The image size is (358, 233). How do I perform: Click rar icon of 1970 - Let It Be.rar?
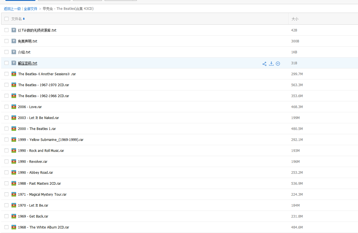pos(14,205)
